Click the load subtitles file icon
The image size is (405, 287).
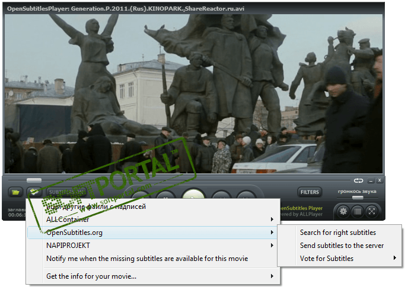pyautogui.click(x=34, y=192)
